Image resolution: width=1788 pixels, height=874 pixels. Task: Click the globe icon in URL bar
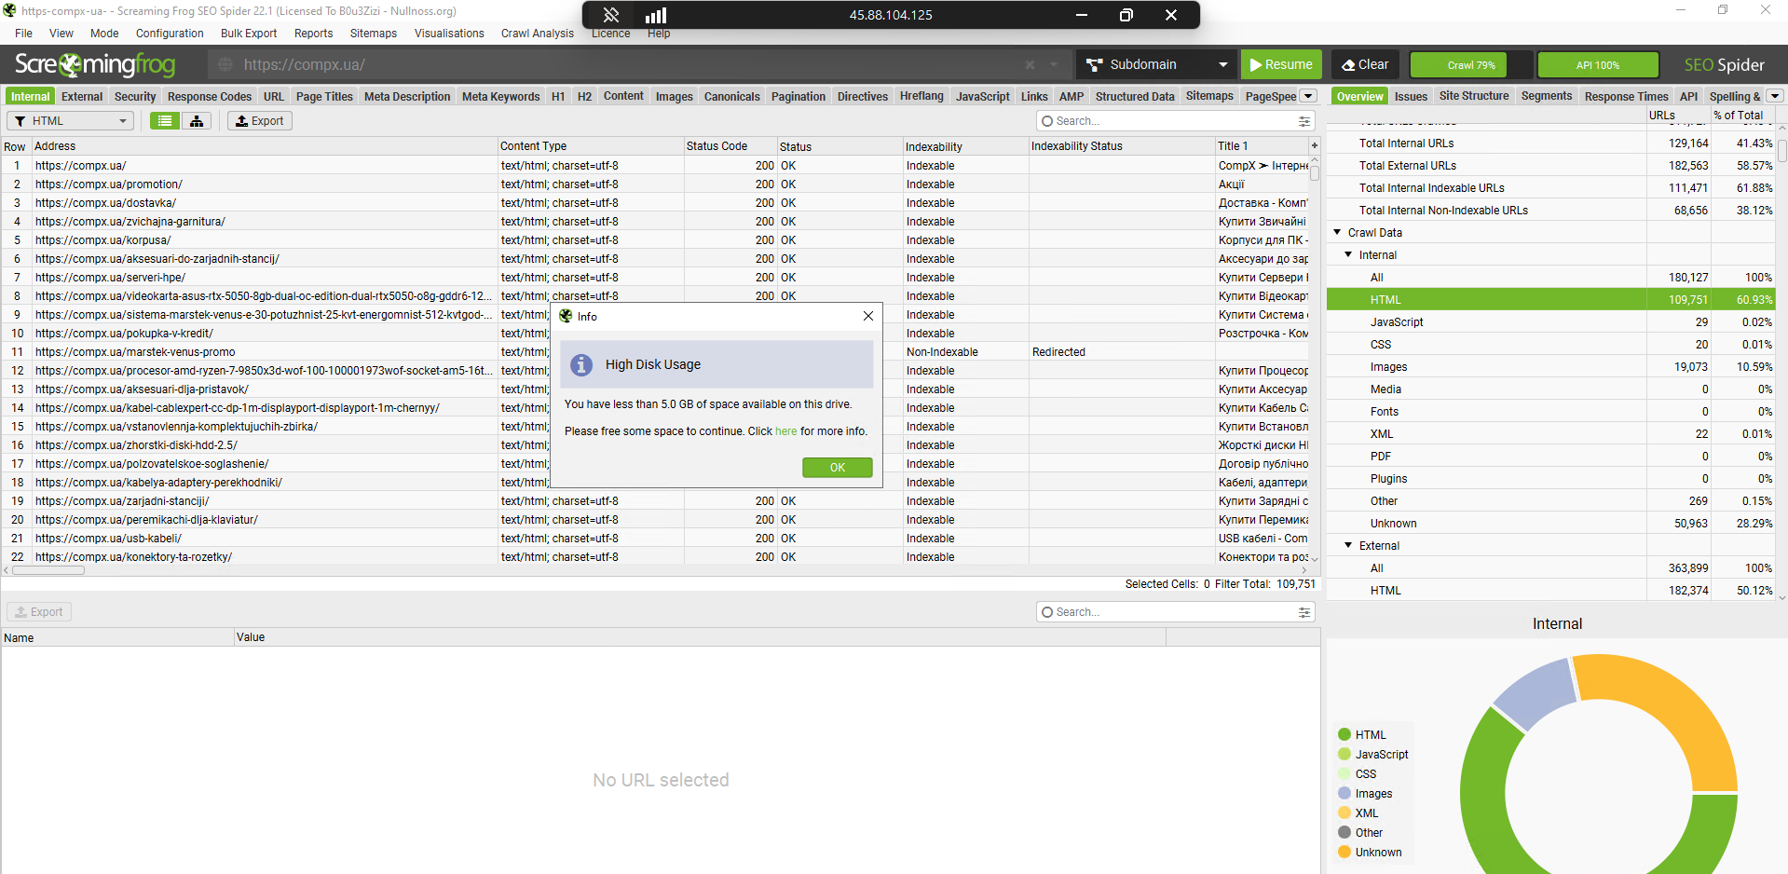225,64
